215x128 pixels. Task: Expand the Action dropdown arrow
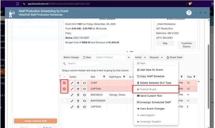(145, 57)
